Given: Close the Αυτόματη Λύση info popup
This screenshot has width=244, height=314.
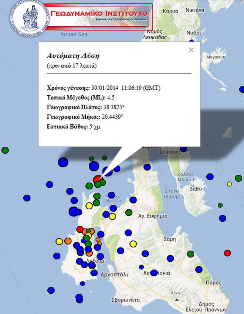Looking at the screenshot, I should tap(191, 50).
